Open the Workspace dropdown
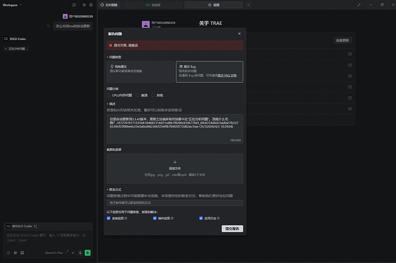Screen dimensions: 396x263 click(x=13, y=5)
